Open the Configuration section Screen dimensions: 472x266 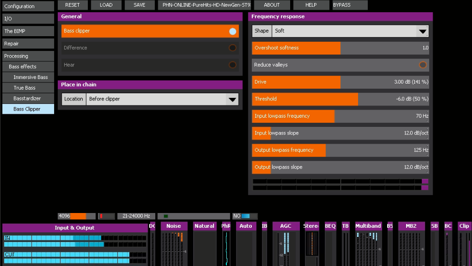coord(27,6)
